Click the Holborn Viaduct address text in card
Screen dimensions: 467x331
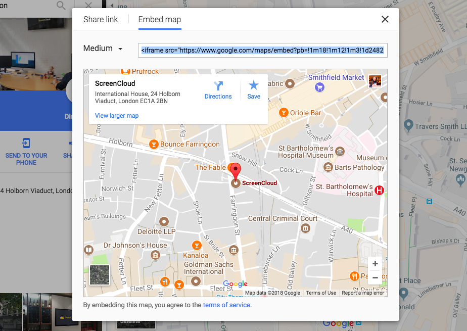click(x=137, y=98)
